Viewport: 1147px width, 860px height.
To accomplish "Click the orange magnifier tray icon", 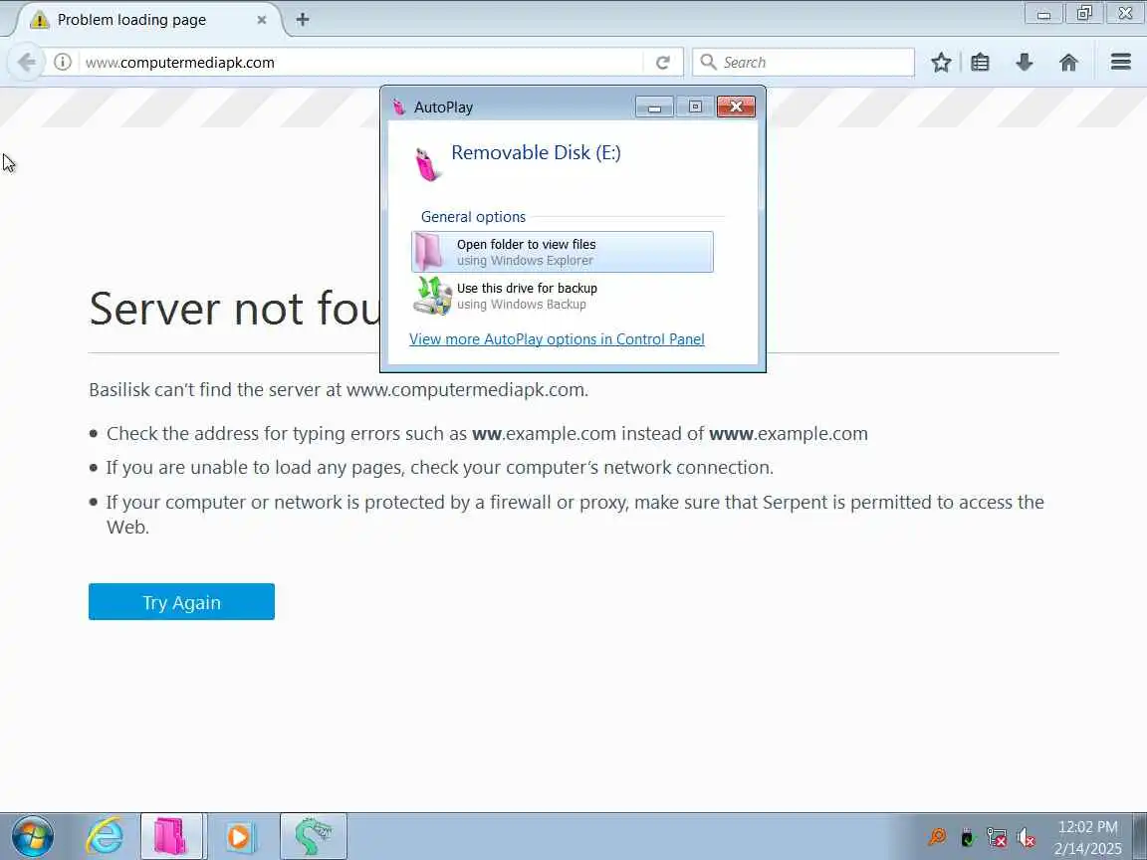I will 937,836.
